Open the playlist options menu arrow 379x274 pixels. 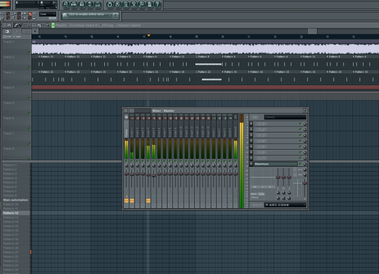click(4, 25)
